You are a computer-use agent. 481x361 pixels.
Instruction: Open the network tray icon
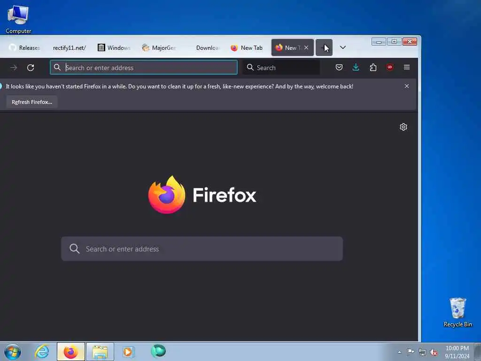point(422,353)
